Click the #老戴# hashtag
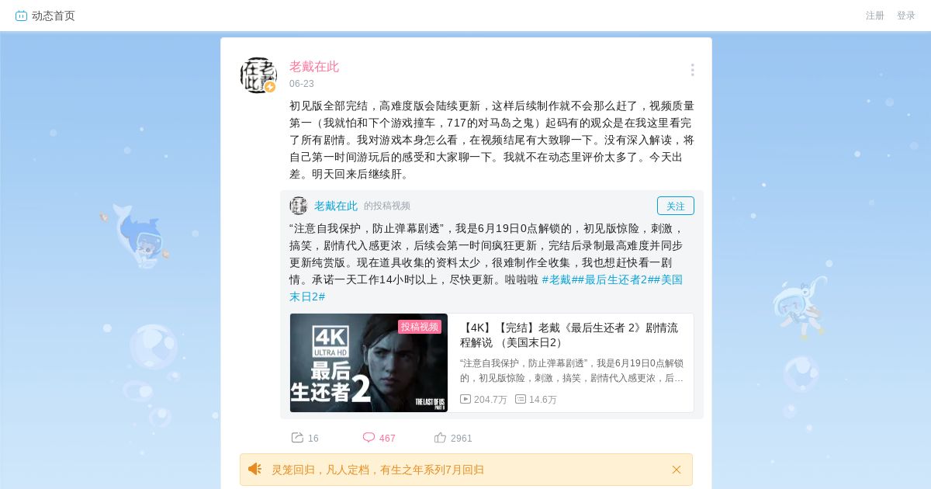Image resolution: width=931 pixels, height=489 pixels. pyautogui.click(x=559, y=279)
